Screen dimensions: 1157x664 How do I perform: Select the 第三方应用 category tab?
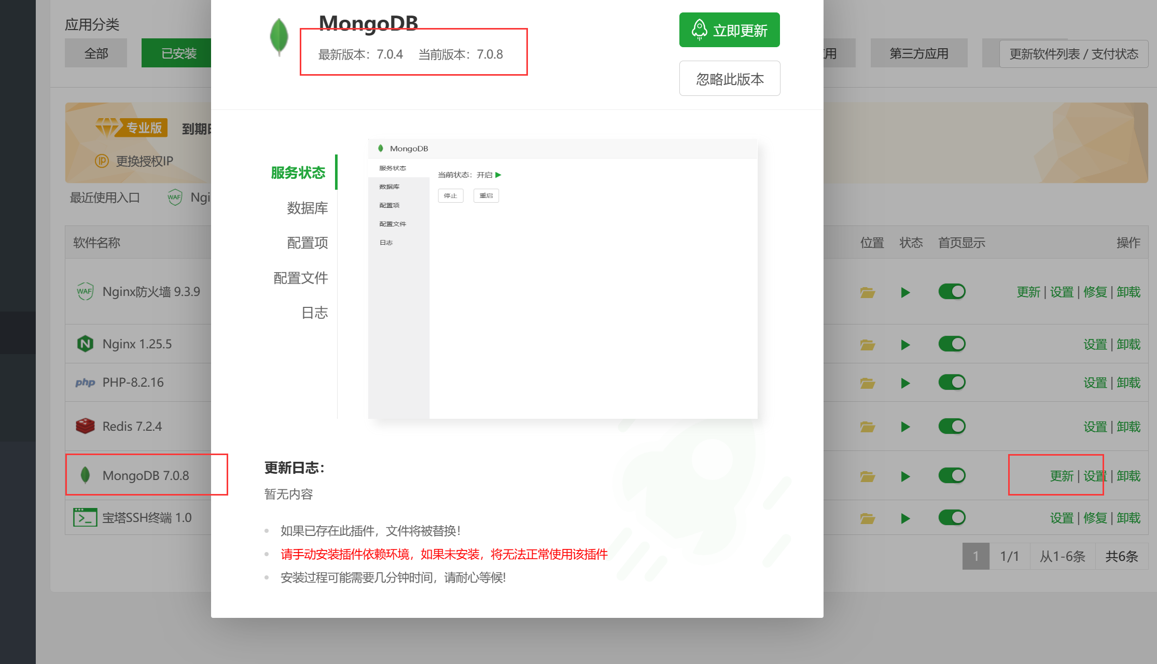[x=918, y=53]
